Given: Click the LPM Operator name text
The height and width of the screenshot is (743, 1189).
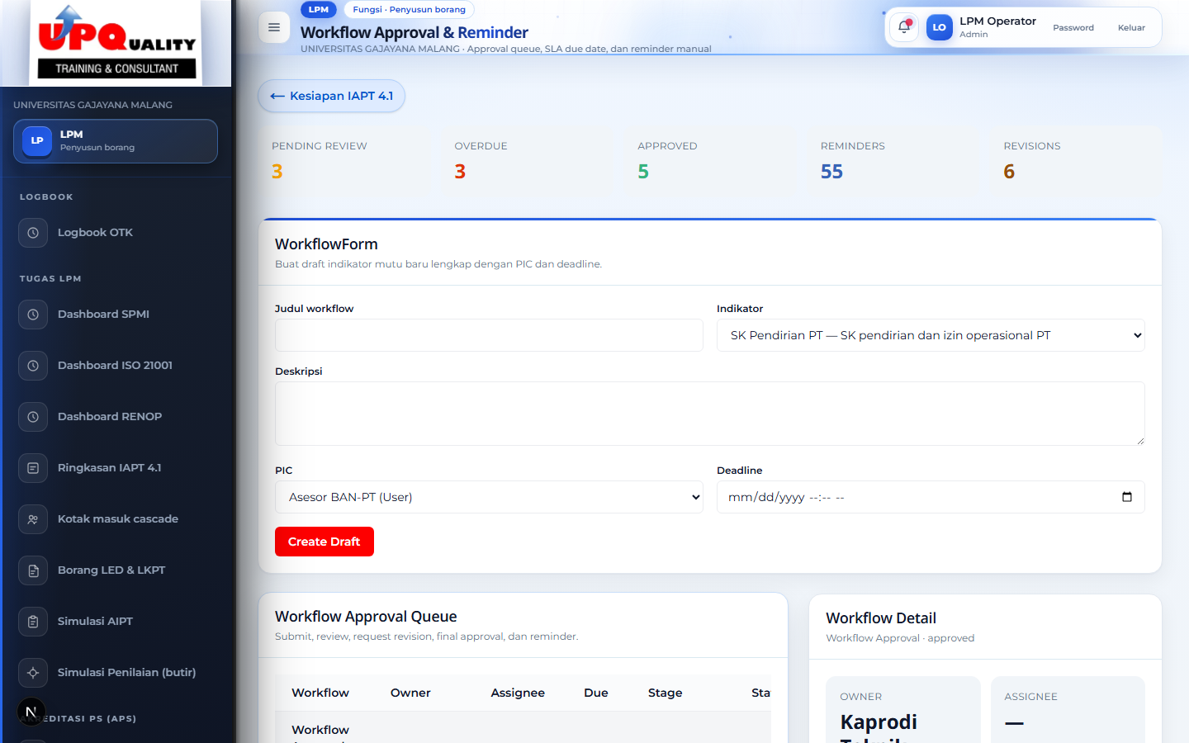Looking at the screenshot, I should [997, 21].
